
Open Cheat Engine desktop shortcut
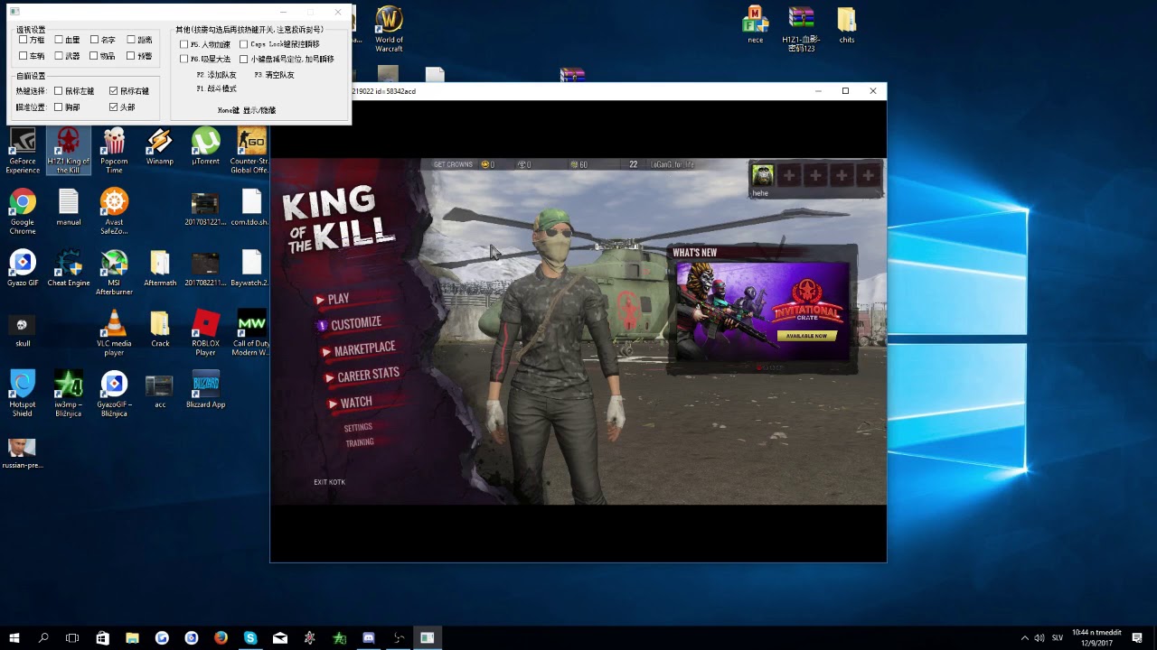(69, 269)
